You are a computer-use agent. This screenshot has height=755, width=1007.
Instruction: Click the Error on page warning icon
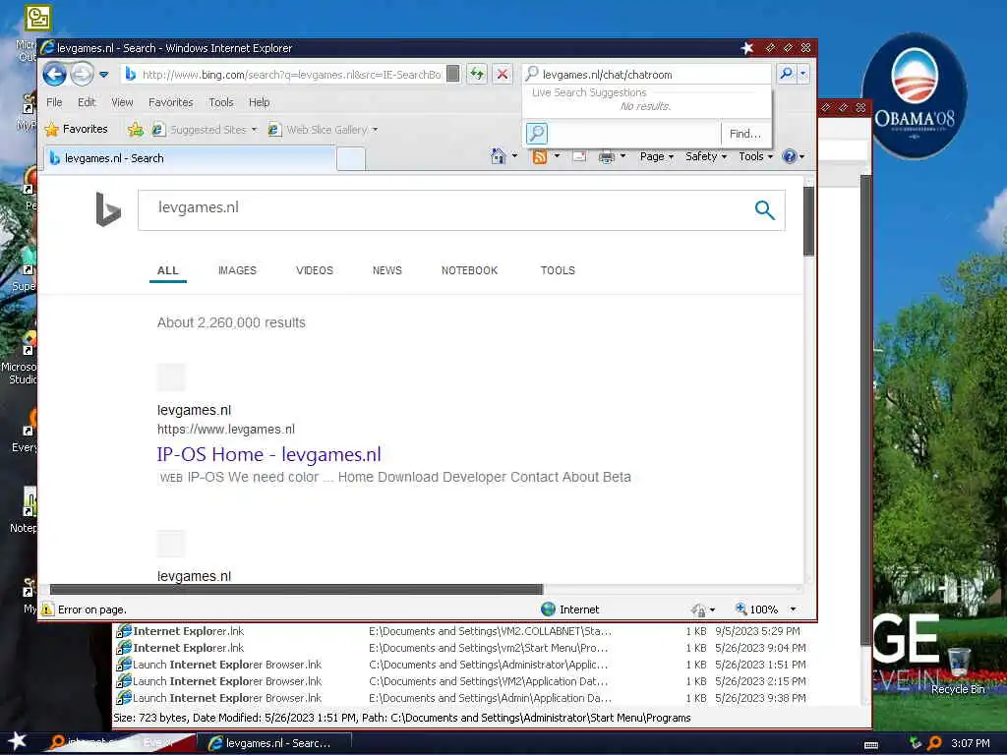[47, 609]
